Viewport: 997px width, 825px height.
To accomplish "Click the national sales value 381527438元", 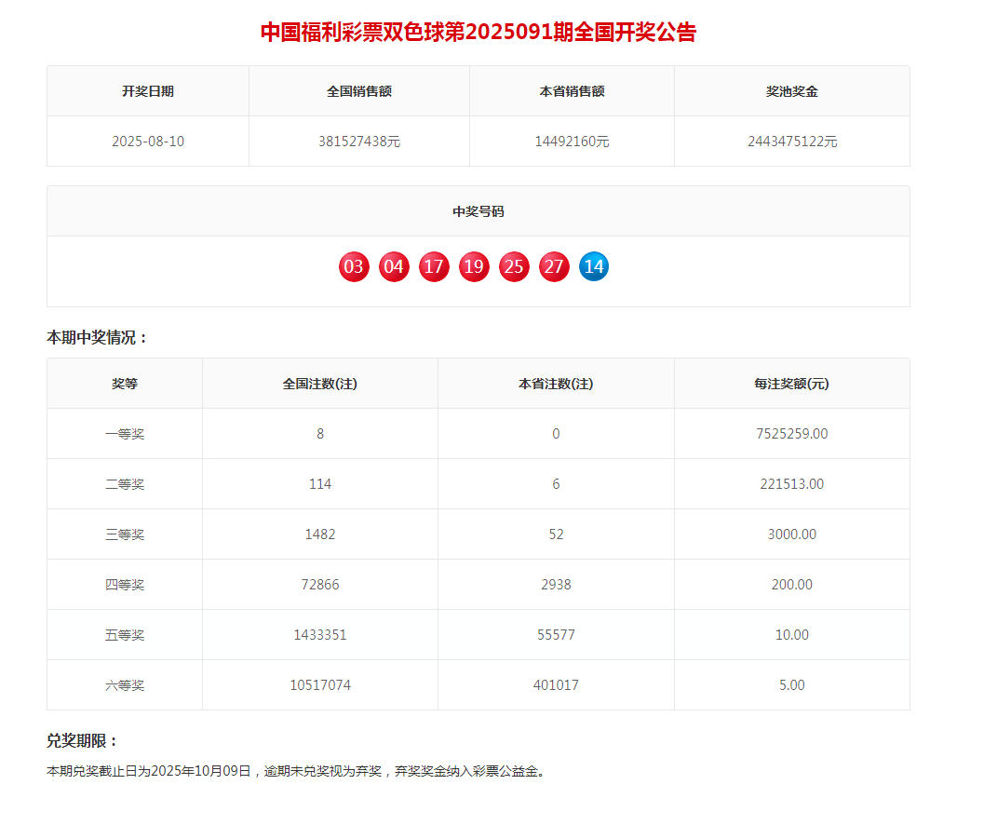I will (359, 142).
